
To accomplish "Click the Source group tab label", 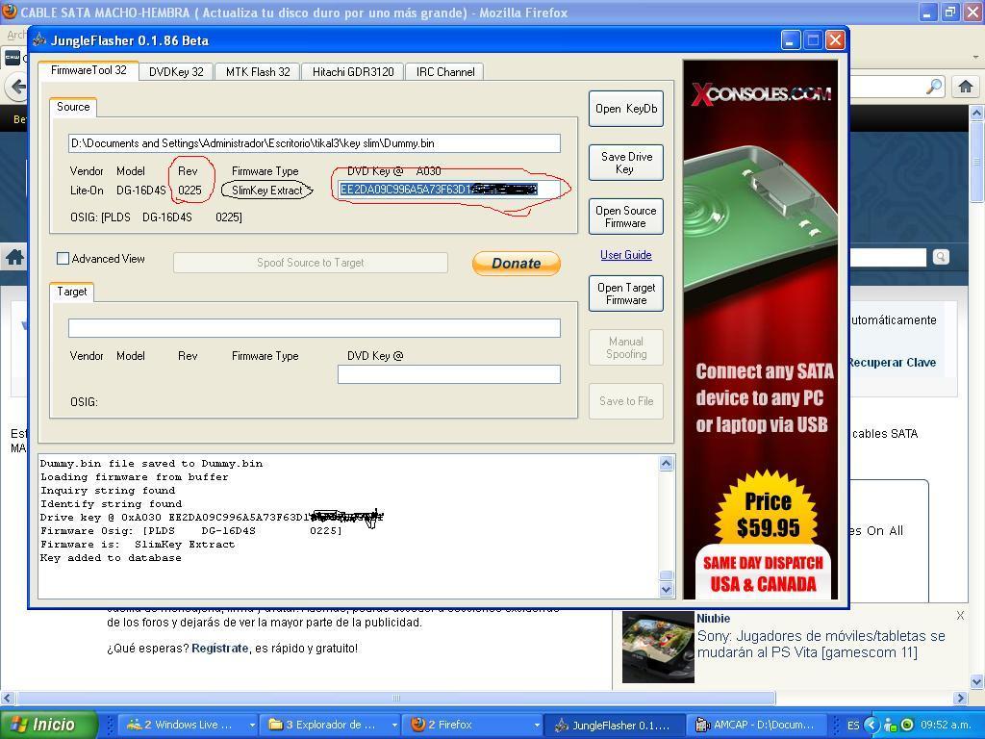I will 73,107.
